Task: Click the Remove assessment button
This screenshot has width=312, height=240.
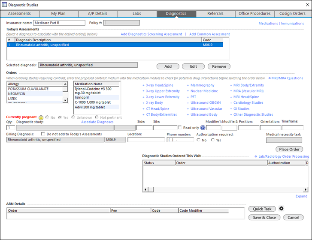Action: tap(219, 66)
